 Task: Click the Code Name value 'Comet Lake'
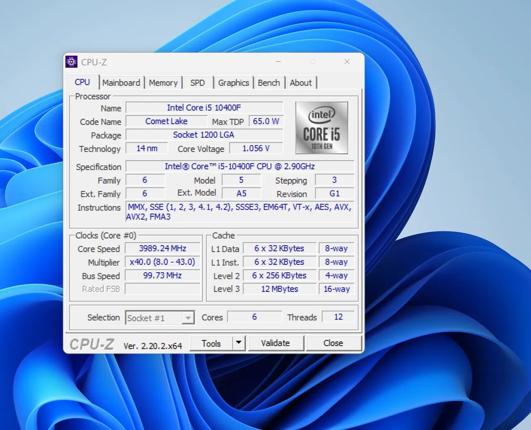click(x=166, y=121)
